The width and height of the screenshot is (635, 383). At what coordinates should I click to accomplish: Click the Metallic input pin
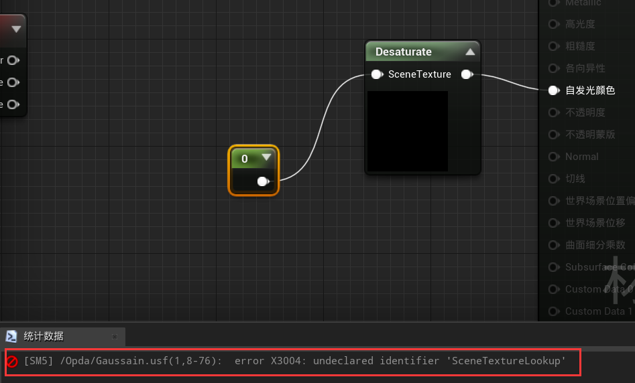(x=554, y=3)
